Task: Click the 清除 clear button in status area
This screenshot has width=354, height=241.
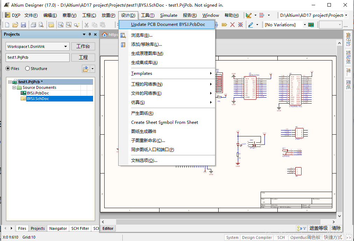Action: pyautogui.click(x=336, y=228)
